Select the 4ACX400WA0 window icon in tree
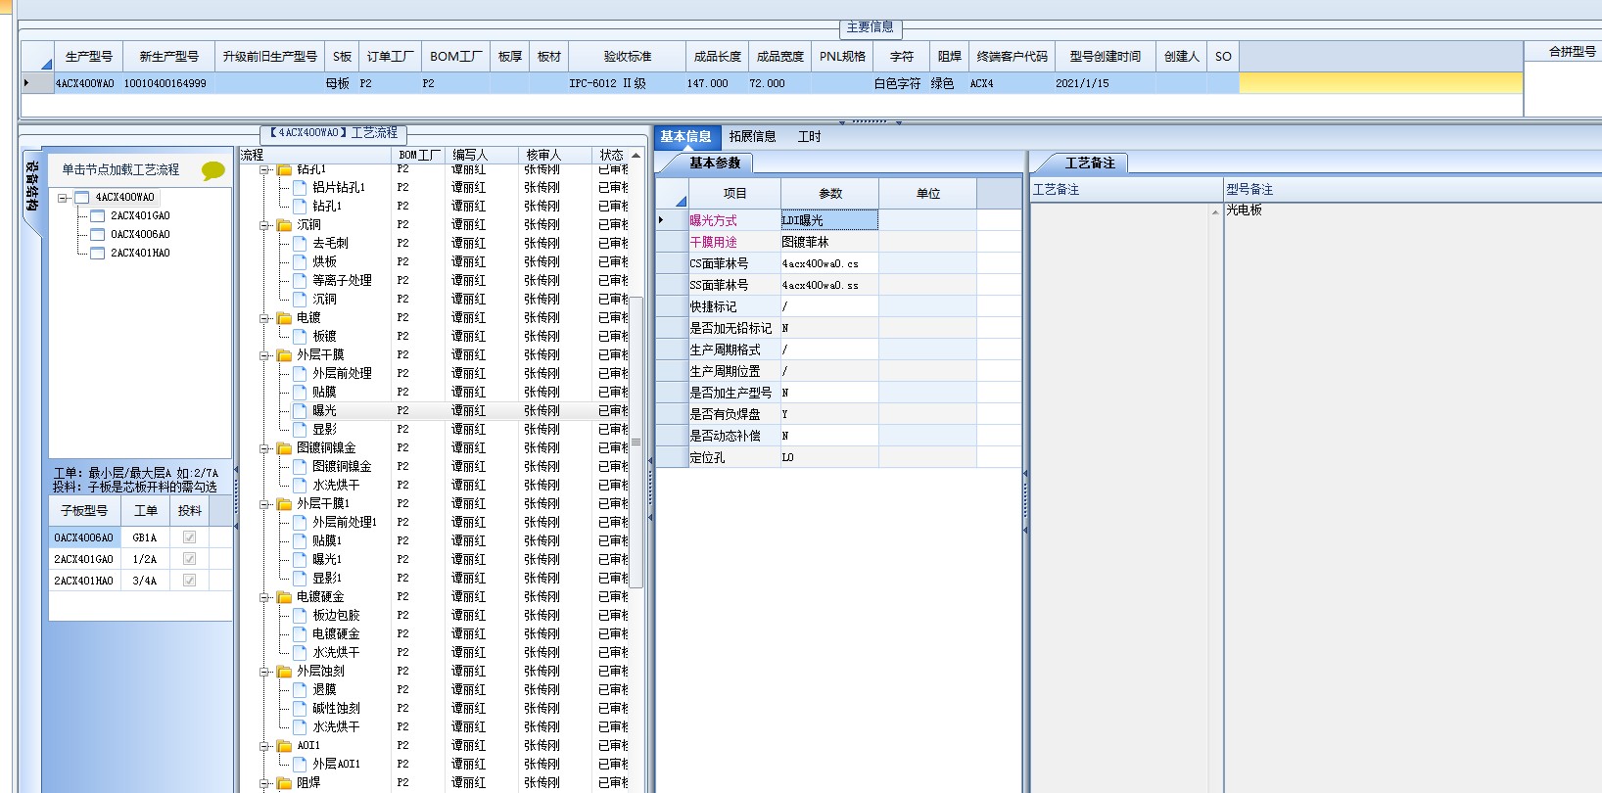1602x793 pixels. click(82, 198)
